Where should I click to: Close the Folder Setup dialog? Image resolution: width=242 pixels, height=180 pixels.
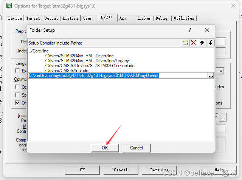pos(207,30)
